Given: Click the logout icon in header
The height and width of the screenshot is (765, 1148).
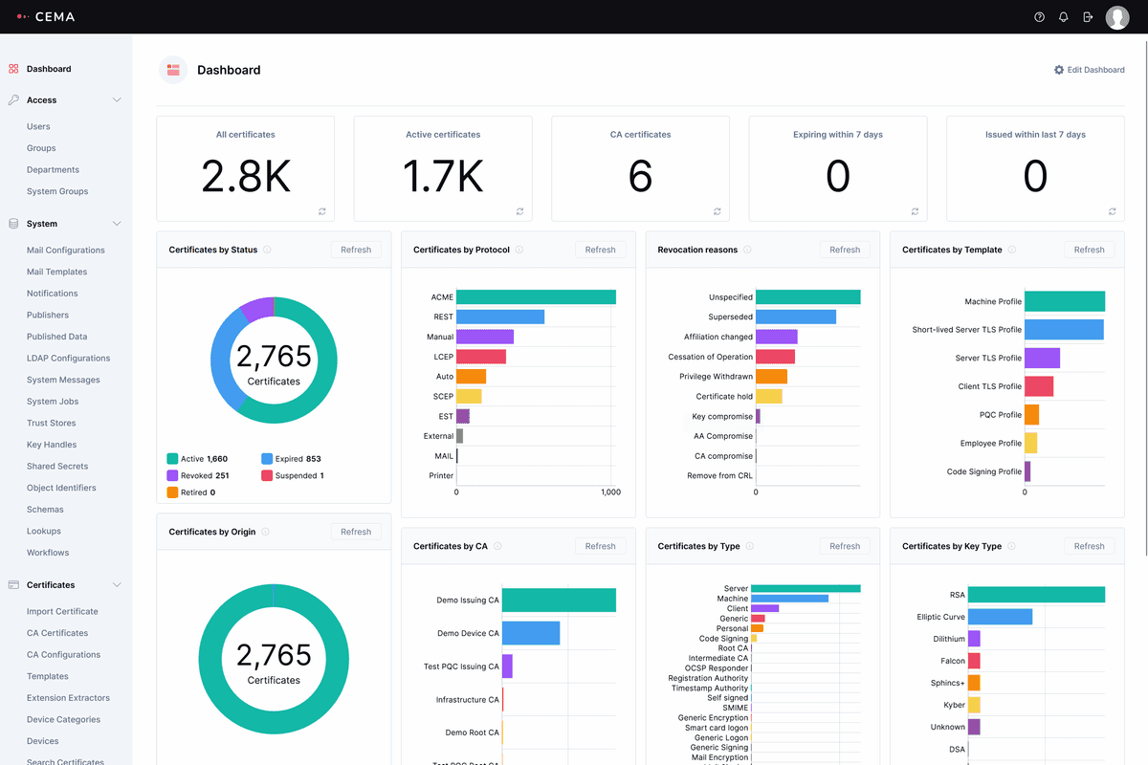Looking at the screenshot, I should pyautogui.click(x=1088, y=17).
